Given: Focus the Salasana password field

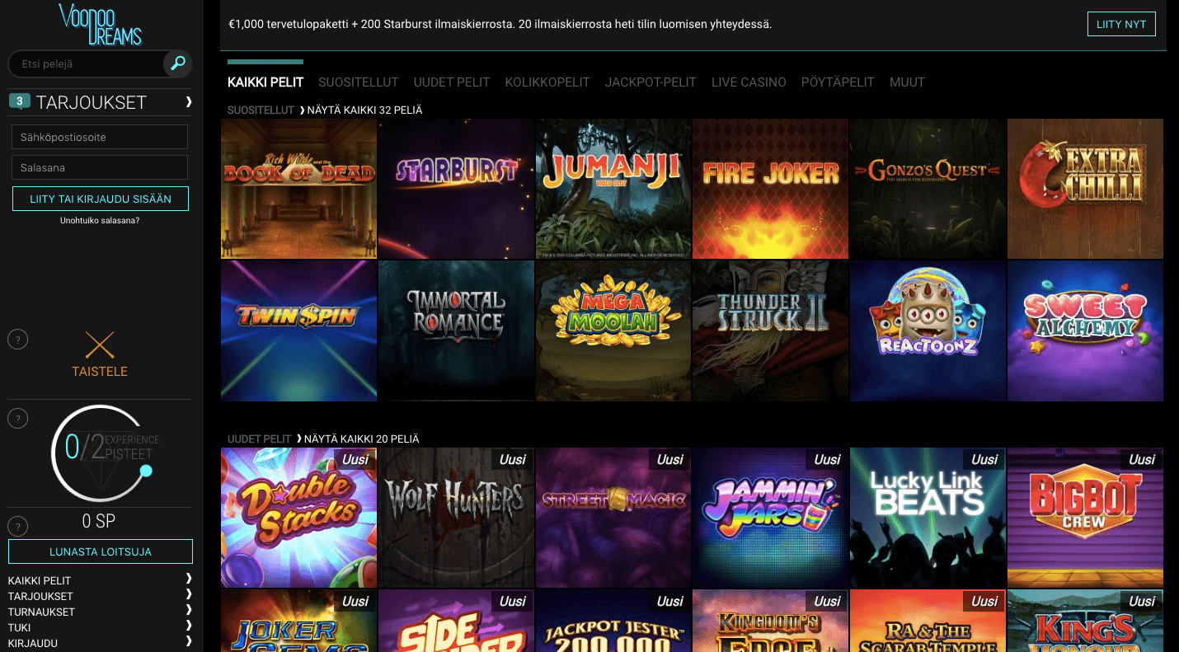Looking at the screenshot, I should pos(100,167).
